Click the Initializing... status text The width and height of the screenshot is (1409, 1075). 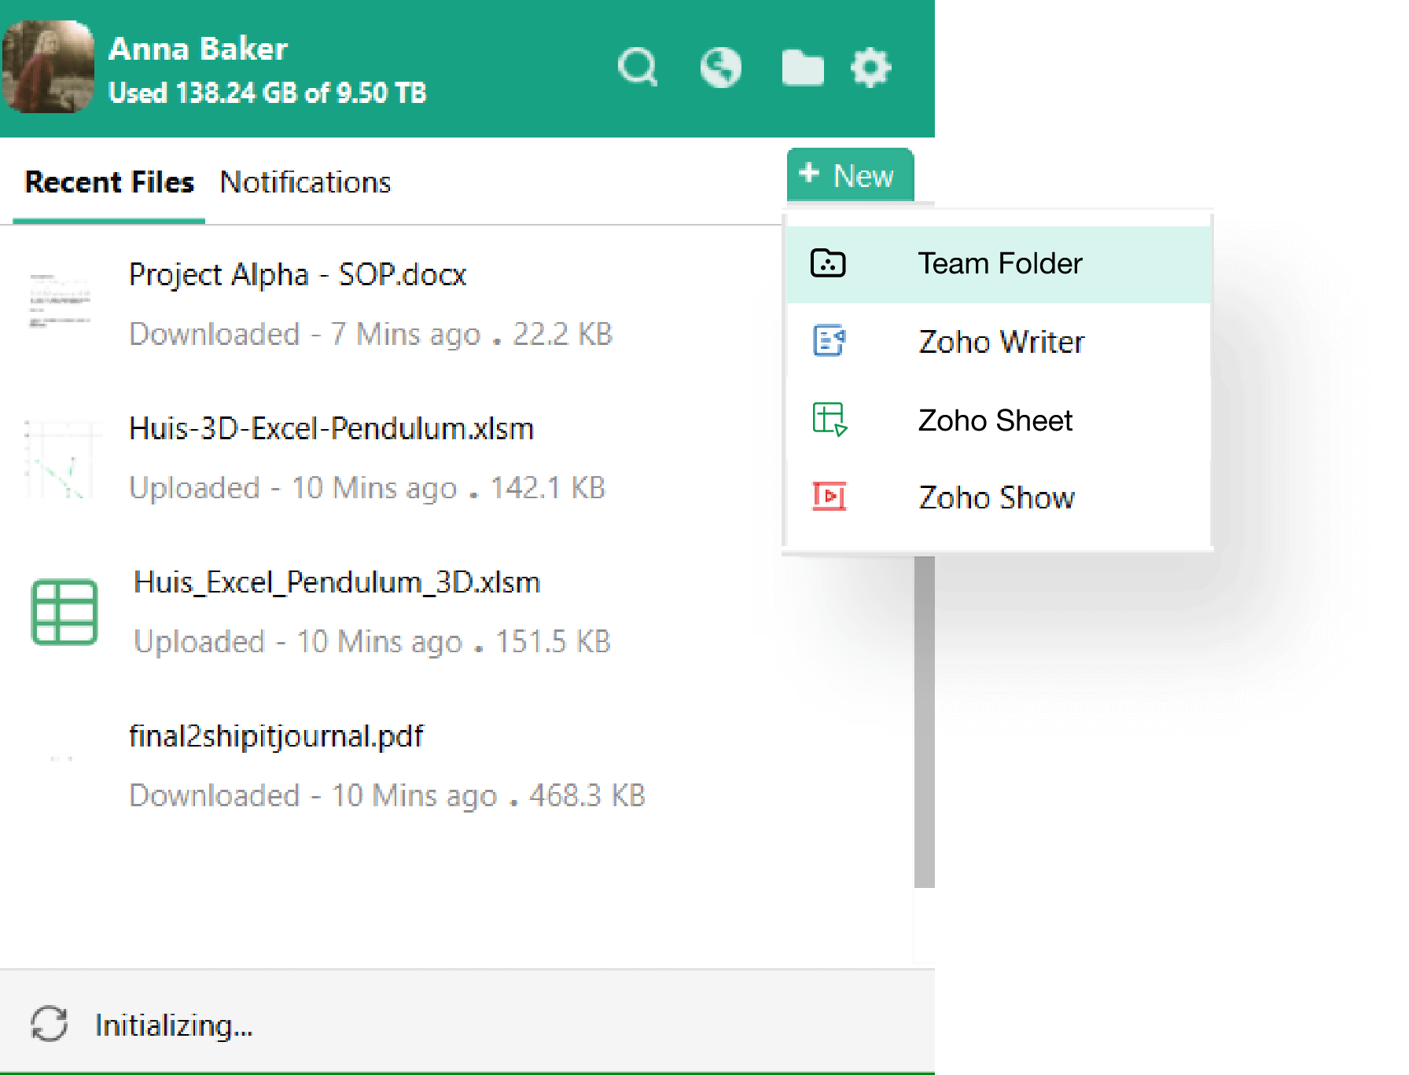tap(174, 1025)
